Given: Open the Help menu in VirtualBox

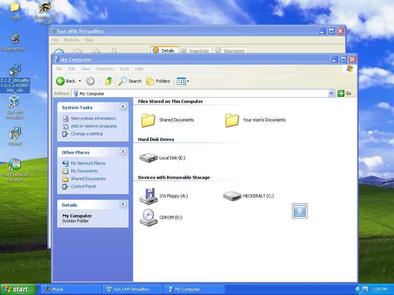Looking at the screenshot, I should coord(89,40).
